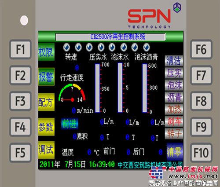Image resolution: width=220 pixels, height=187 pixels.
Task: Click the F1 hardware key
Action: tap(21, 49)
